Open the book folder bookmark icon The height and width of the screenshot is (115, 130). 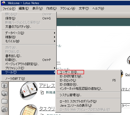4,93
